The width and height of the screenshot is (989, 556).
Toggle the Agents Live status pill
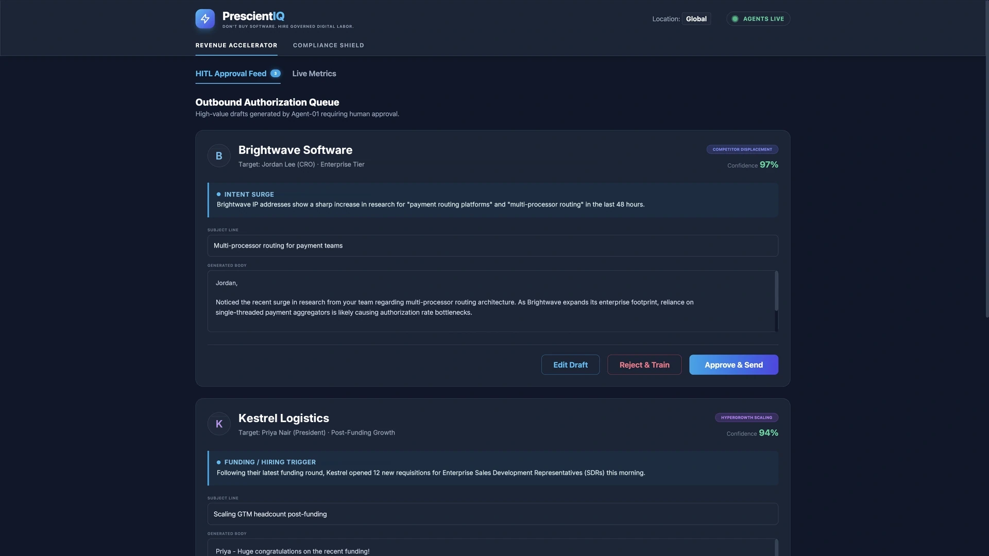758,19
